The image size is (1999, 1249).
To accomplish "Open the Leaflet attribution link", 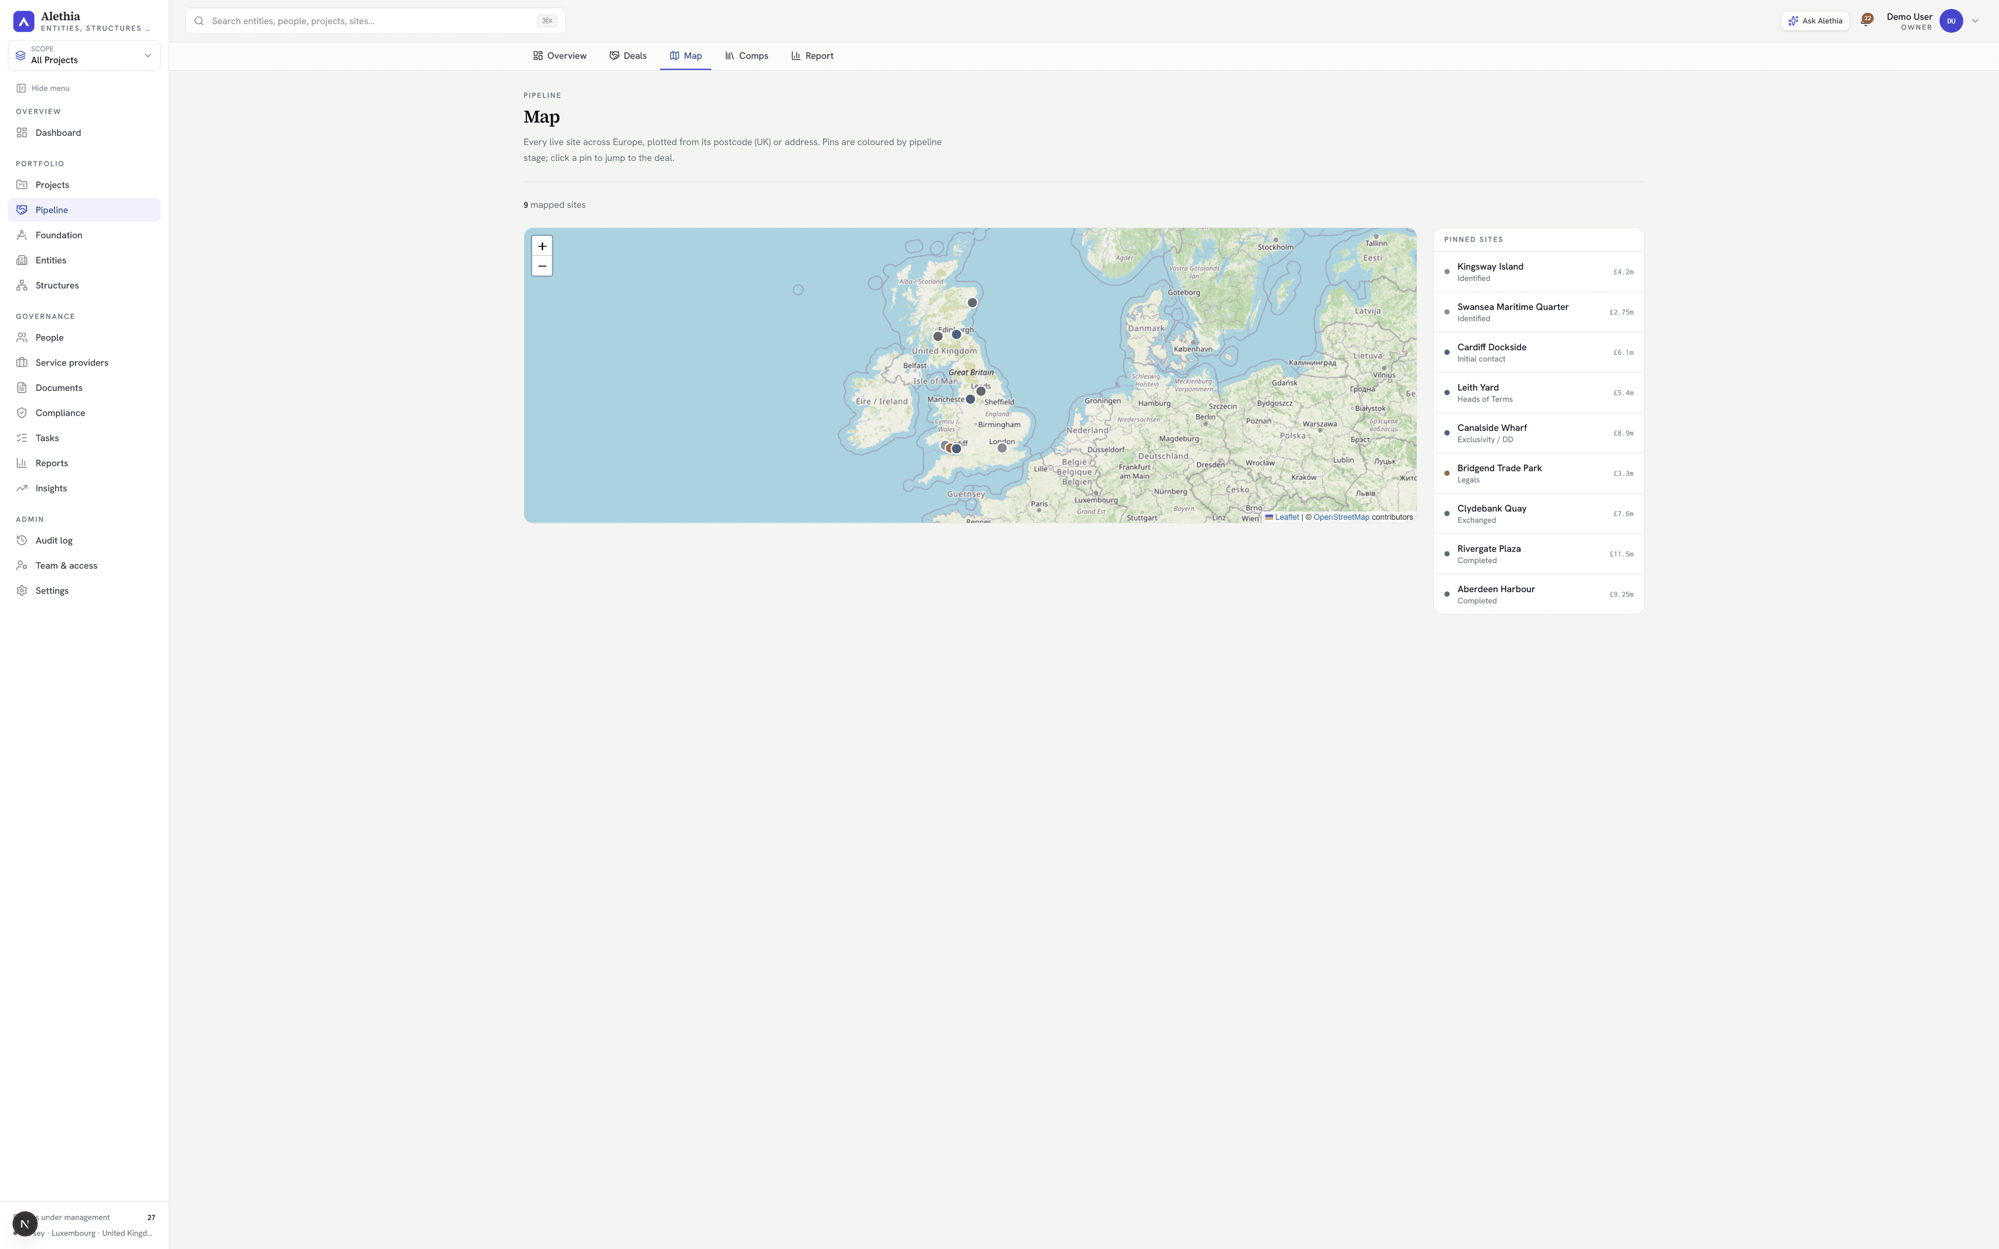I will click(1287, 518).
